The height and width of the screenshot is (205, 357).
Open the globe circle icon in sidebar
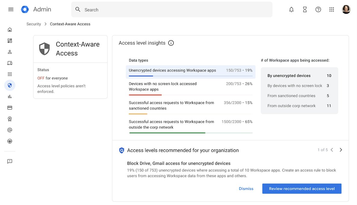coord(10,141)
